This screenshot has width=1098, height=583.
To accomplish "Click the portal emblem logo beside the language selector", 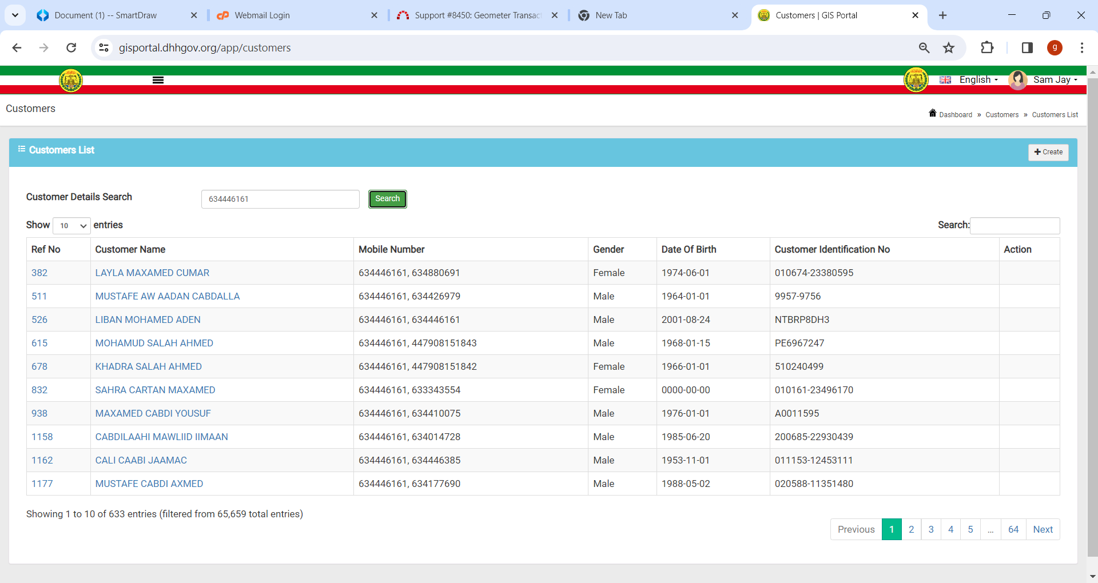I will point(916,79).
